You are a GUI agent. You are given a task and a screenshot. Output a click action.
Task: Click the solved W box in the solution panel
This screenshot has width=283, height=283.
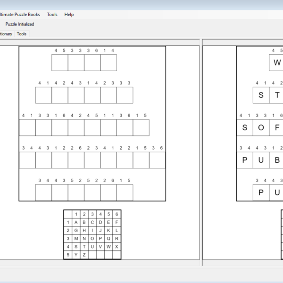click(x=277, y=62)
